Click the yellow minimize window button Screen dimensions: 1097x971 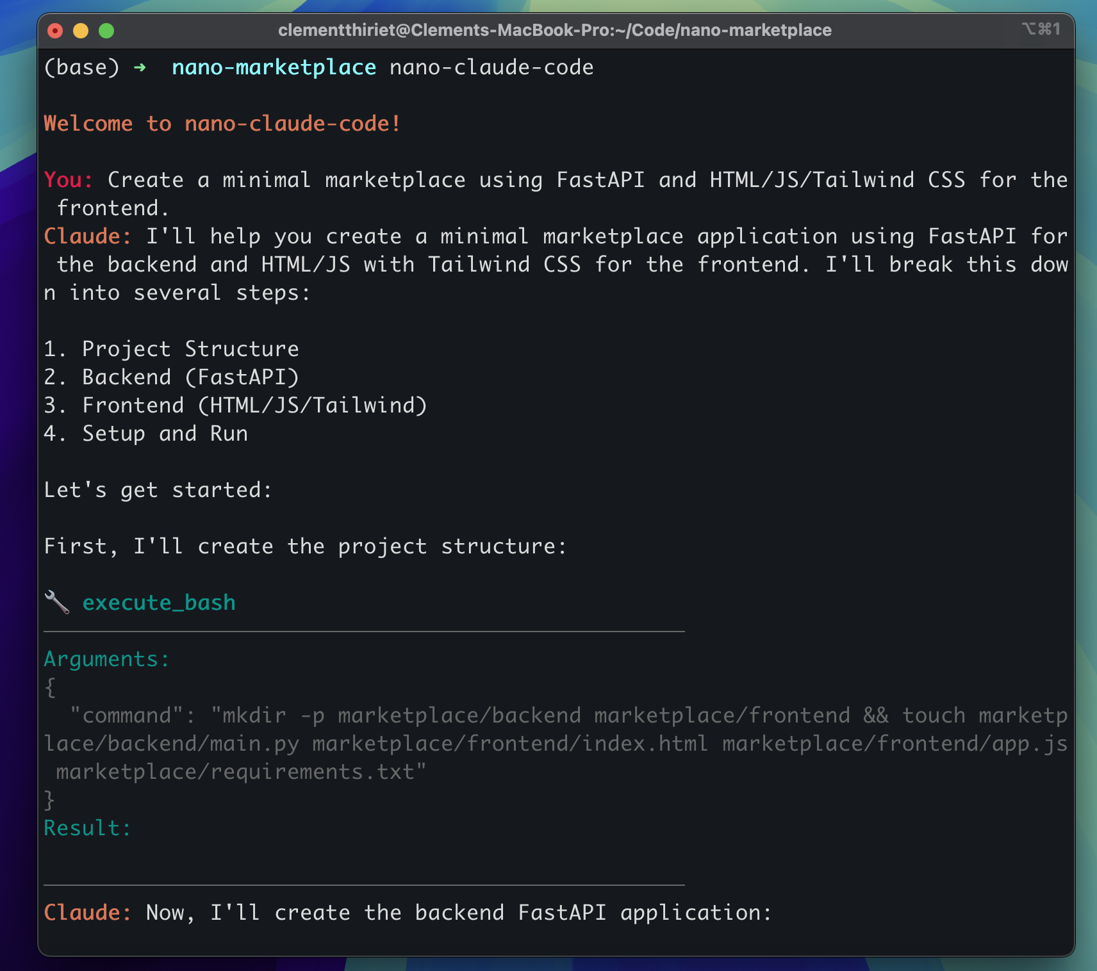81,31
